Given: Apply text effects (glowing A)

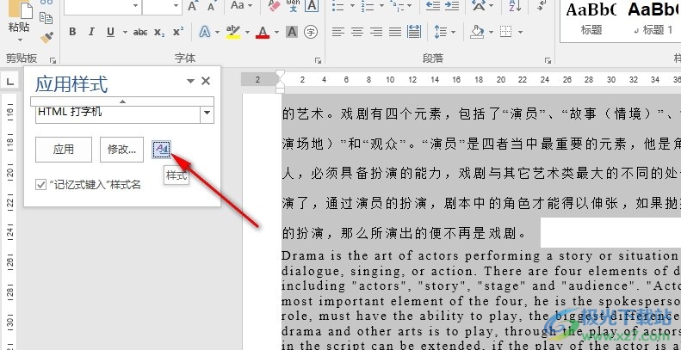Looking at the screenshot, I should (x=204, y=32).
